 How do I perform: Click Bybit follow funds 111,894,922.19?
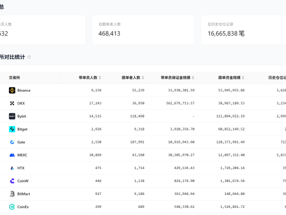230,116
